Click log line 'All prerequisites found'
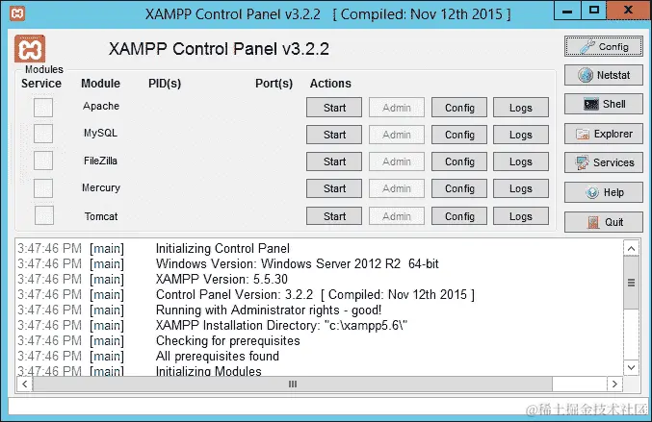This screenshot has height=422, width=652. point(218,356)
